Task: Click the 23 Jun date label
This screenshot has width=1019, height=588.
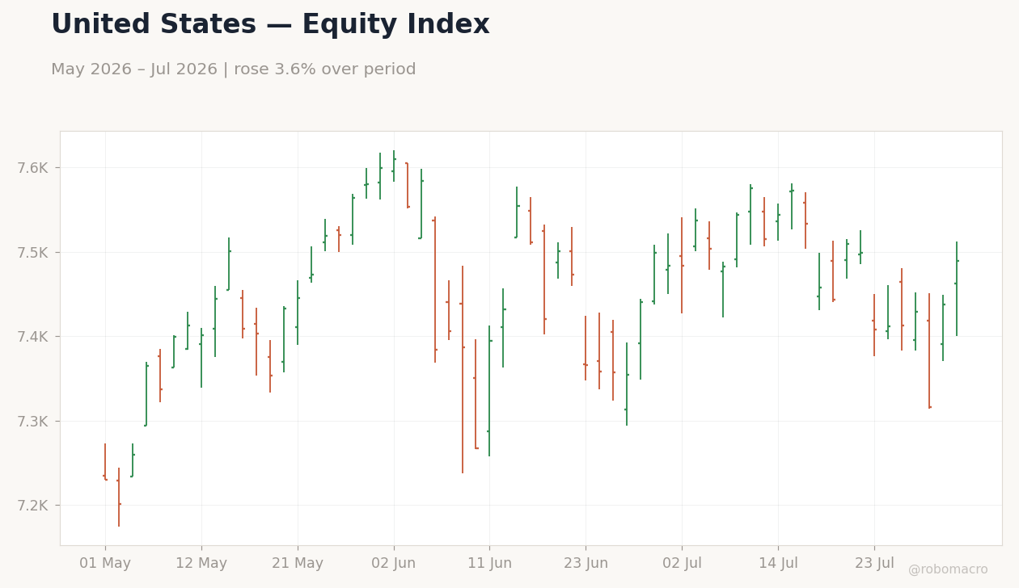Action: point(586,564)
